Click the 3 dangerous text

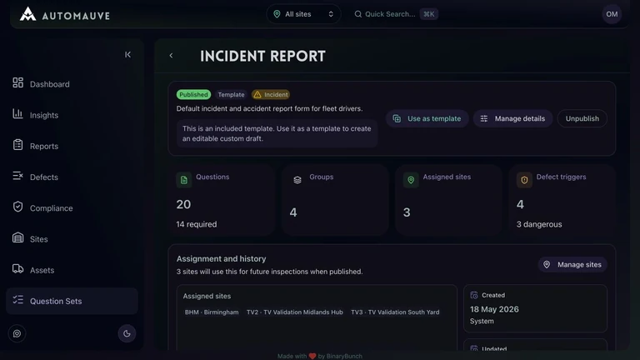pyautogui.click(x=539, y=224)
